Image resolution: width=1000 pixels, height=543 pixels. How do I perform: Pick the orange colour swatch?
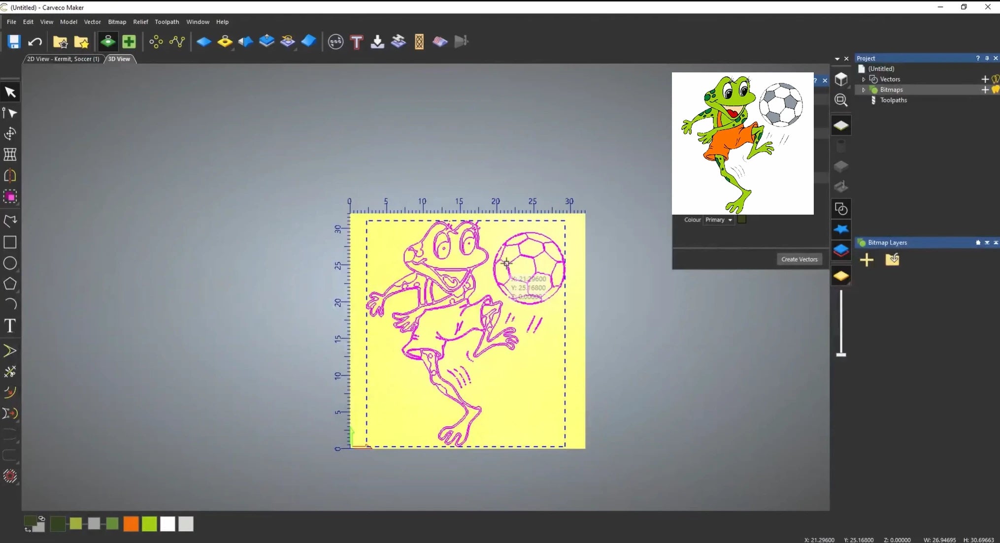click(131, 524)
